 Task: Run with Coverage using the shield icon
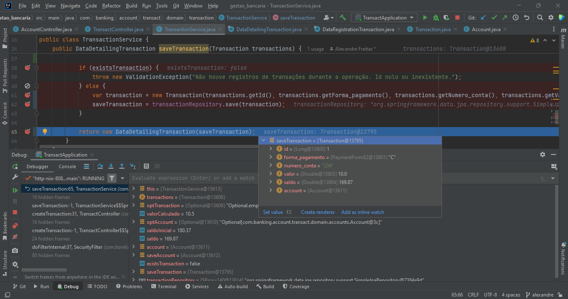tap(447, 17)
